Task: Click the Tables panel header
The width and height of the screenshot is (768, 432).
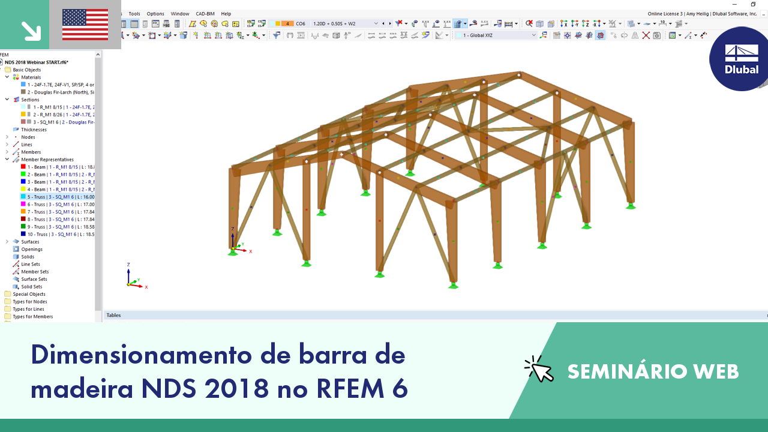Action: pos(435,315)
